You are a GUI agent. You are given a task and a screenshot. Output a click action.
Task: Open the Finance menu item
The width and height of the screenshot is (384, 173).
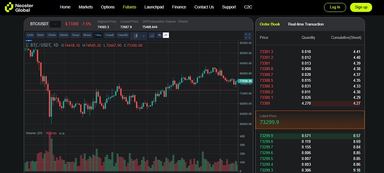(x=179, y=7)
